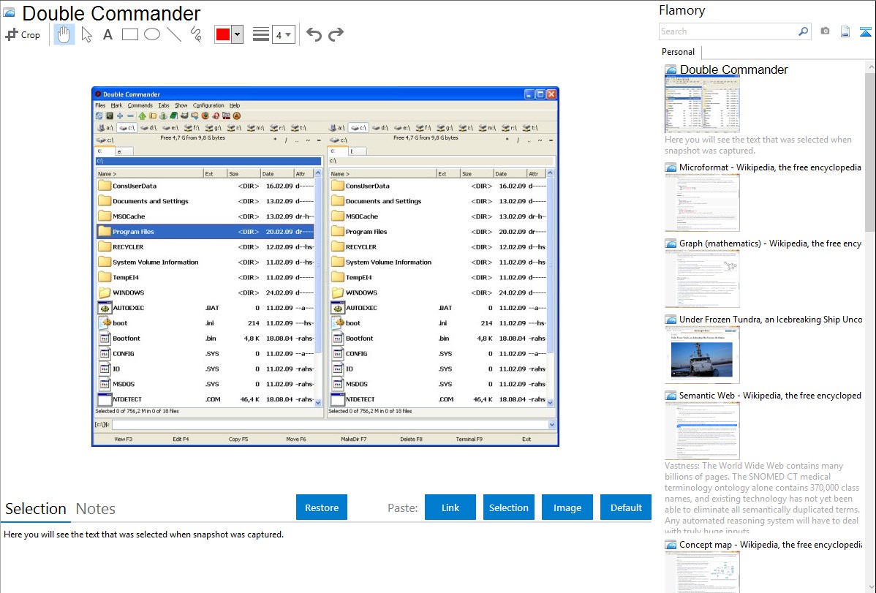Choose the arrow pointer selection tool
876x593 pixels.
pyautogui.click(x=86, y=34)
